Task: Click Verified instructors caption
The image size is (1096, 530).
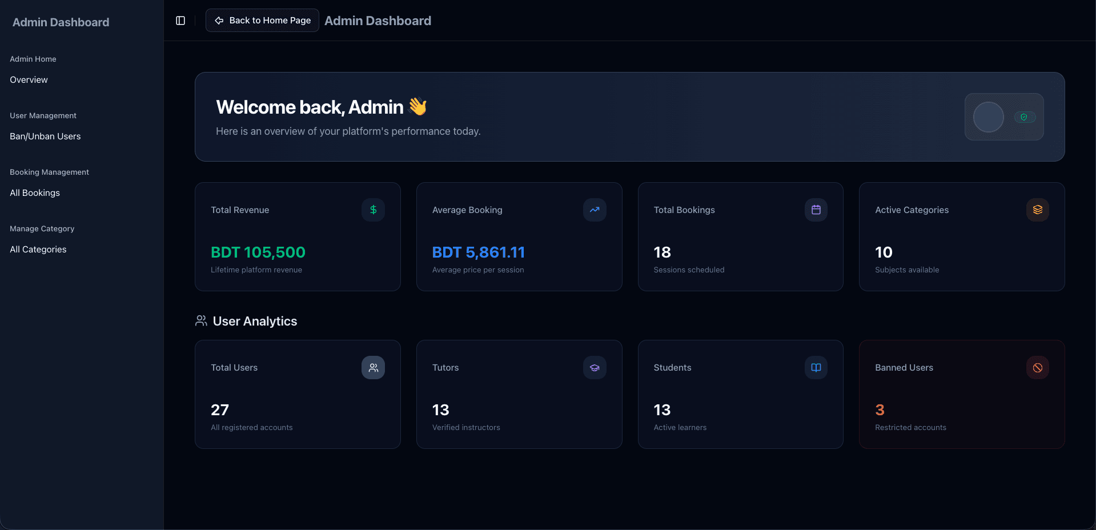Action: [x=466, y=427]
